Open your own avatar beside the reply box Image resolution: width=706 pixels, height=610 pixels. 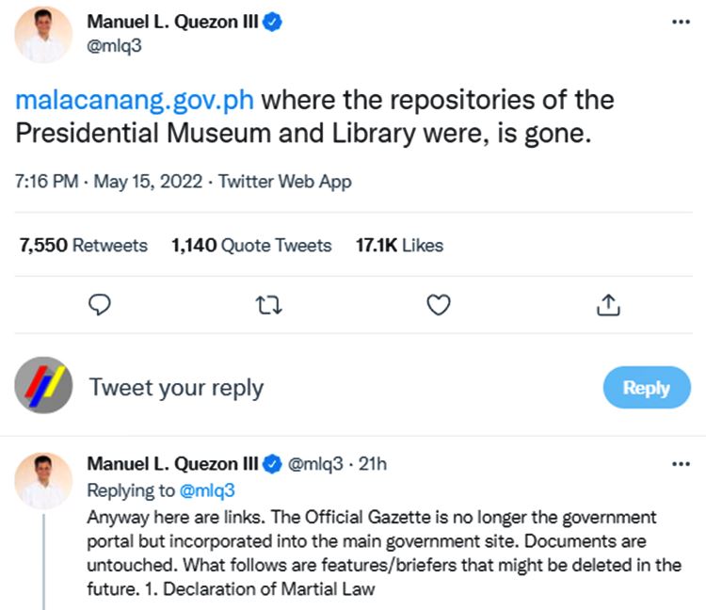point(43,386)
